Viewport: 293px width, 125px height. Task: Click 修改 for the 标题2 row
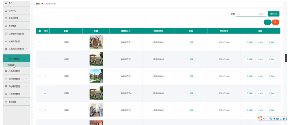click(261, 59)
